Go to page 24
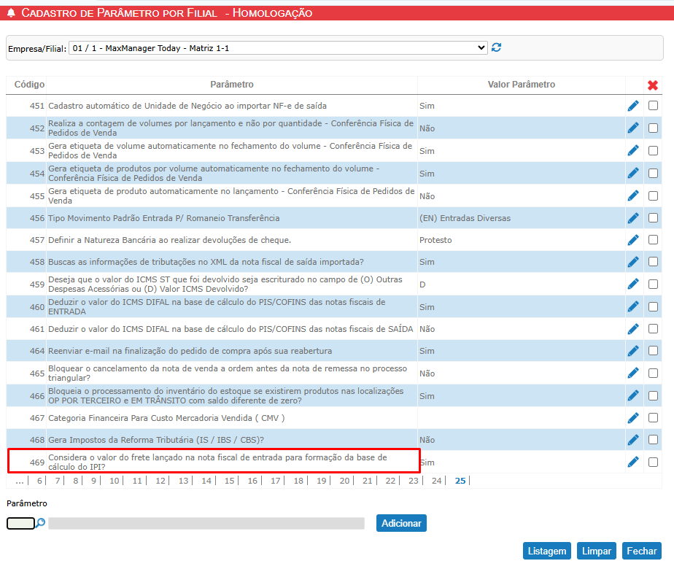The image size is (674, 569). click(436, 481)
